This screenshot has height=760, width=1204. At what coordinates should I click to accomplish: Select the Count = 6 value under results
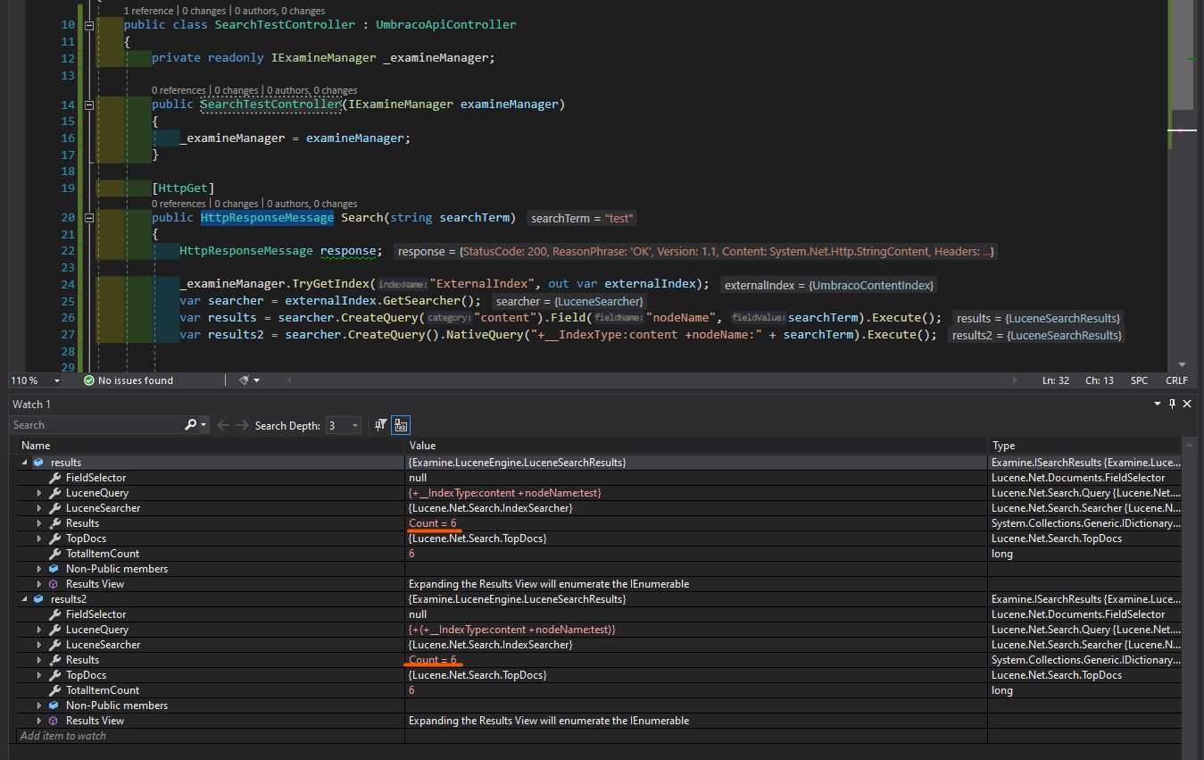432,523
